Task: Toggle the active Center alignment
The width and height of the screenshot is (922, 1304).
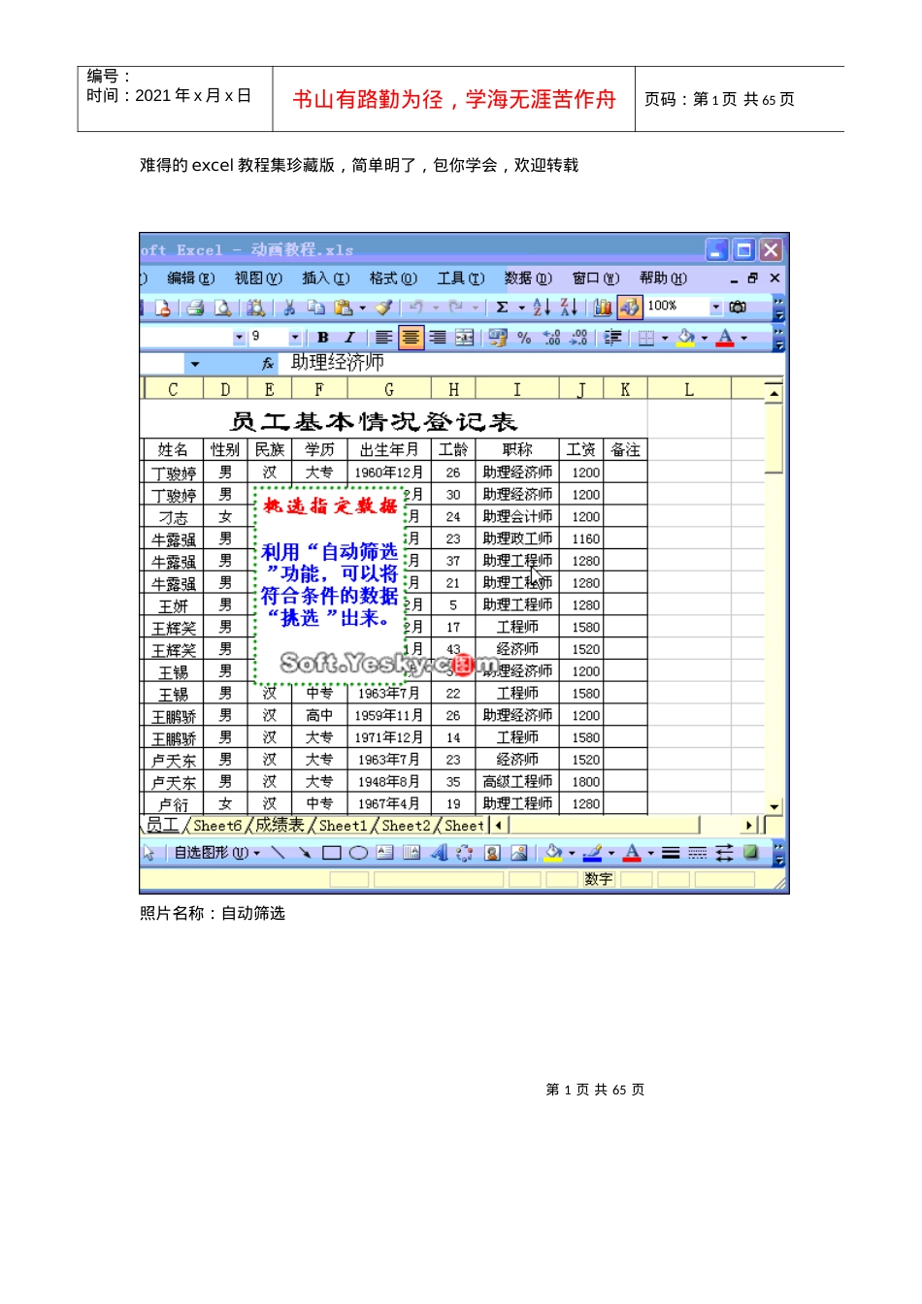Action: [412, 338]
